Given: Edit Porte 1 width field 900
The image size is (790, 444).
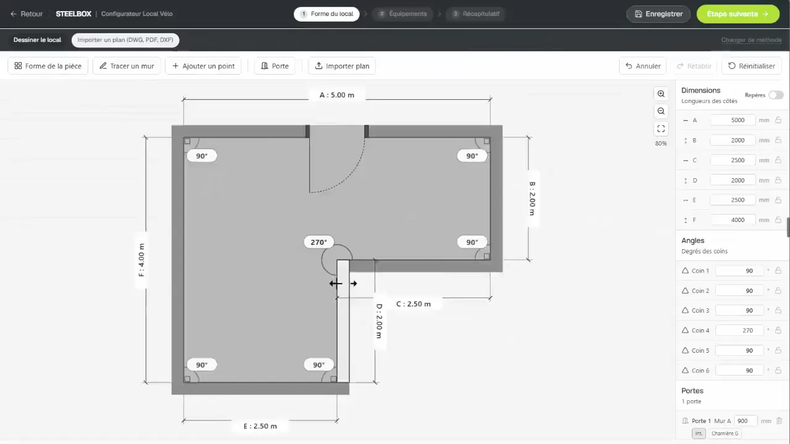Looking at the screenshot, I should (746, 421).
